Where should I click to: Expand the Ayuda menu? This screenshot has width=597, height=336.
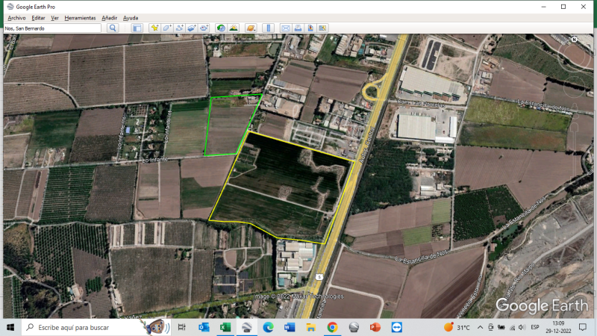(131, 17)
